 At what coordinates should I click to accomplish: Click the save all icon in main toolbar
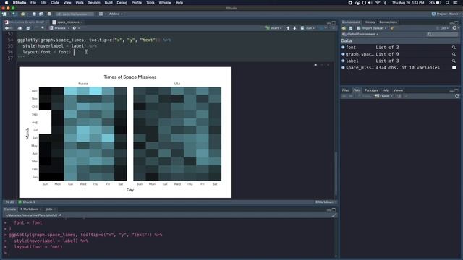[41, 14]
